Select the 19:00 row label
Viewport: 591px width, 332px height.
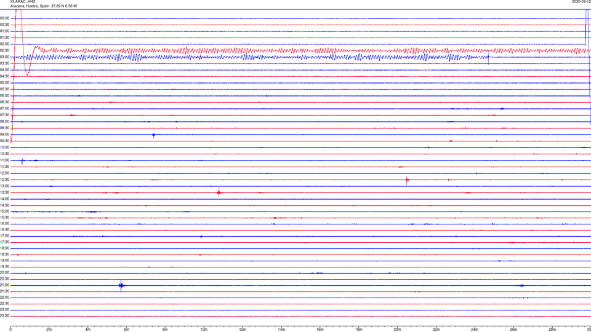pos(4,261)
